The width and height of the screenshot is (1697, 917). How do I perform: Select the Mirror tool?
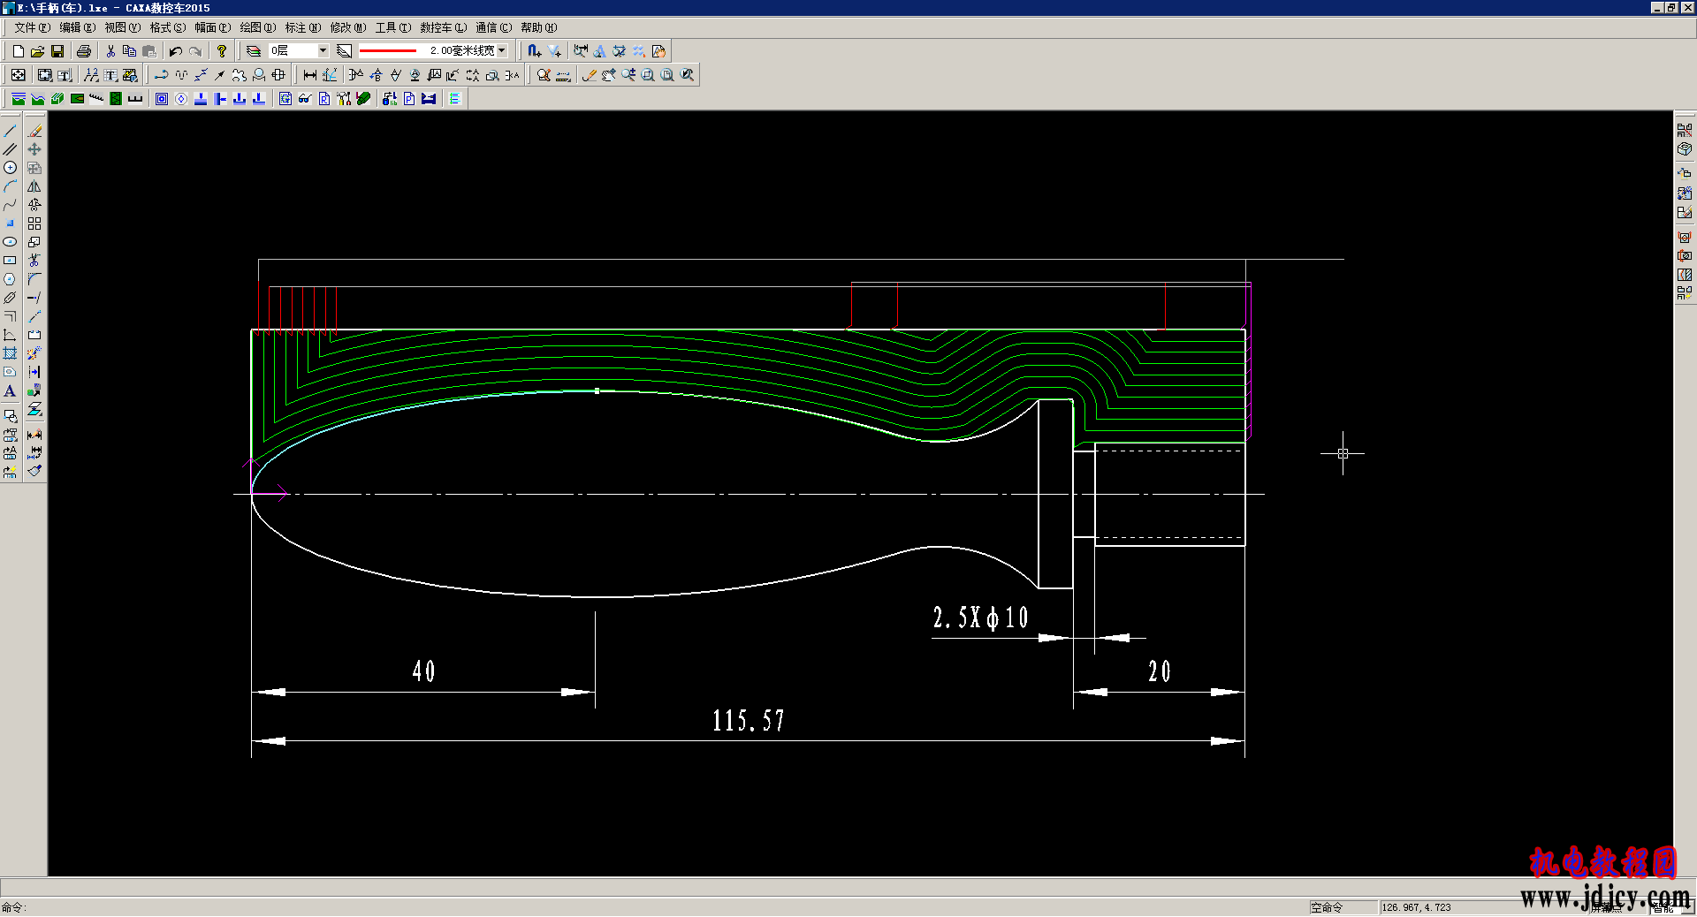coord(34,186)
